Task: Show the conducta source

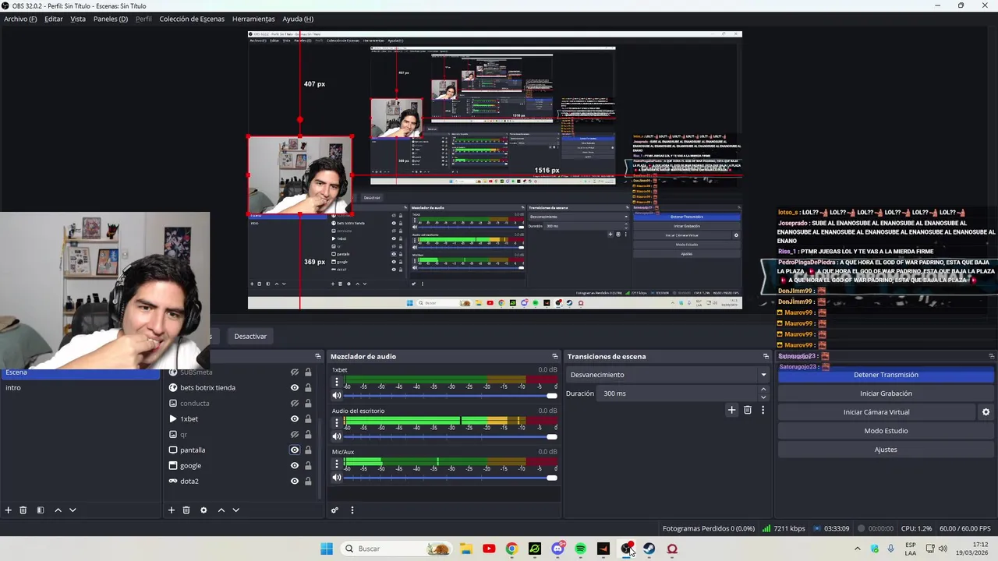Action: pyautogui.click(x=295, y=403)
